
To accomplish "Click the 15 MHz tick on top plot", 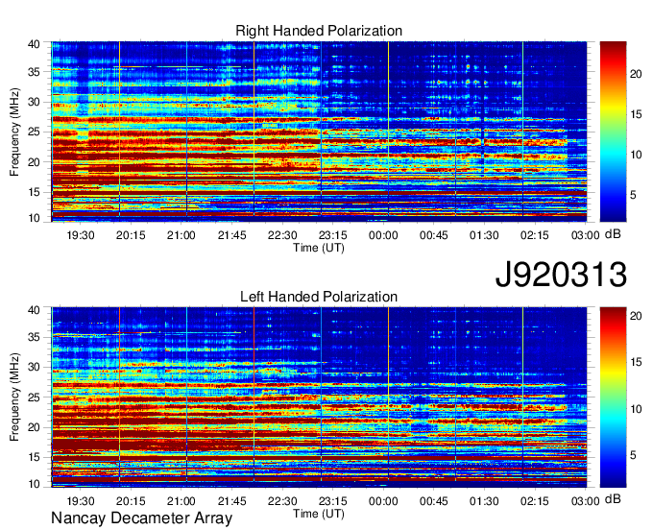I will pyautogui.click(x=34, y=192).
